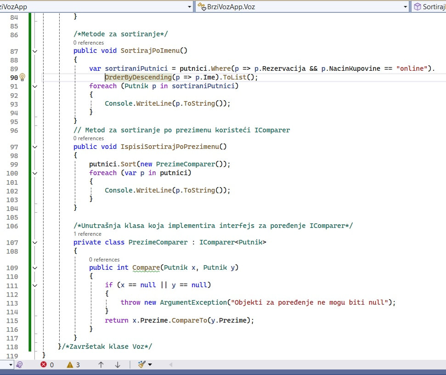Click the Sortiraj member cube icon
446x375 pixels.
coord(417,6)
